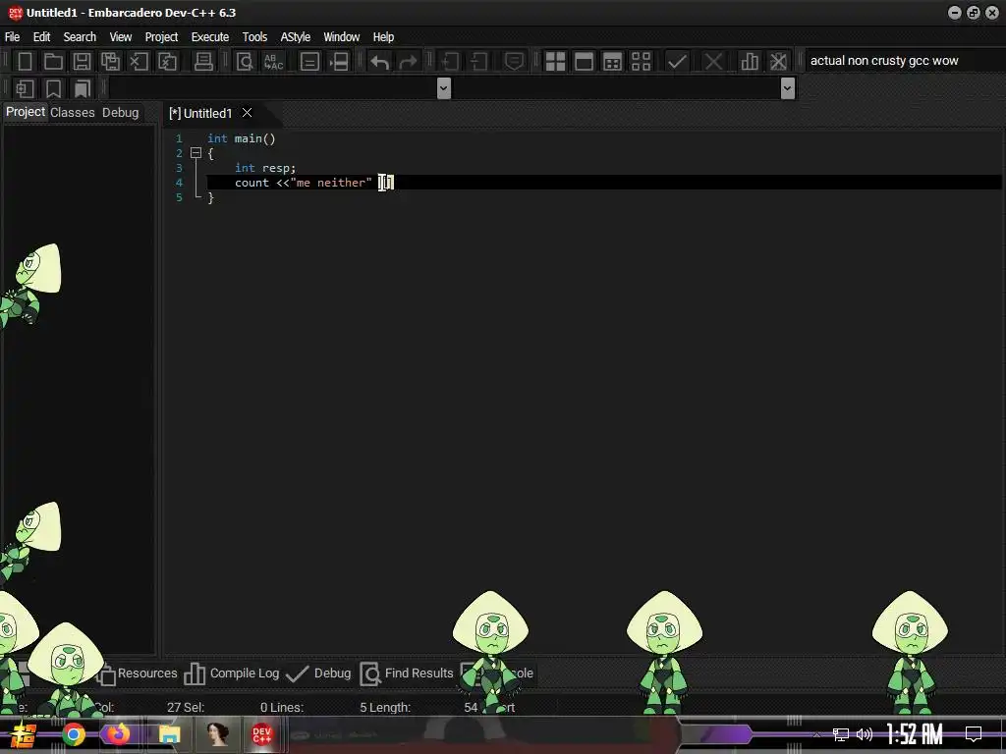Click the Compile & Run toolbar icon
This screenshot has height=754, width=1006.
(613, 62)
